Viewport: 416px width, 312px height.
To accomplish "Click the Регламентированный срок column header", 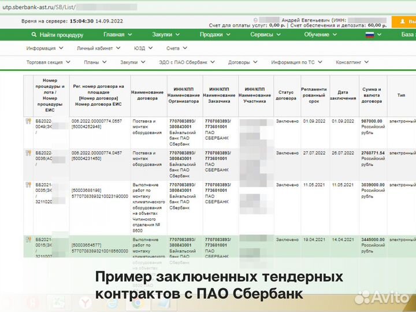I will coord(314,95).
